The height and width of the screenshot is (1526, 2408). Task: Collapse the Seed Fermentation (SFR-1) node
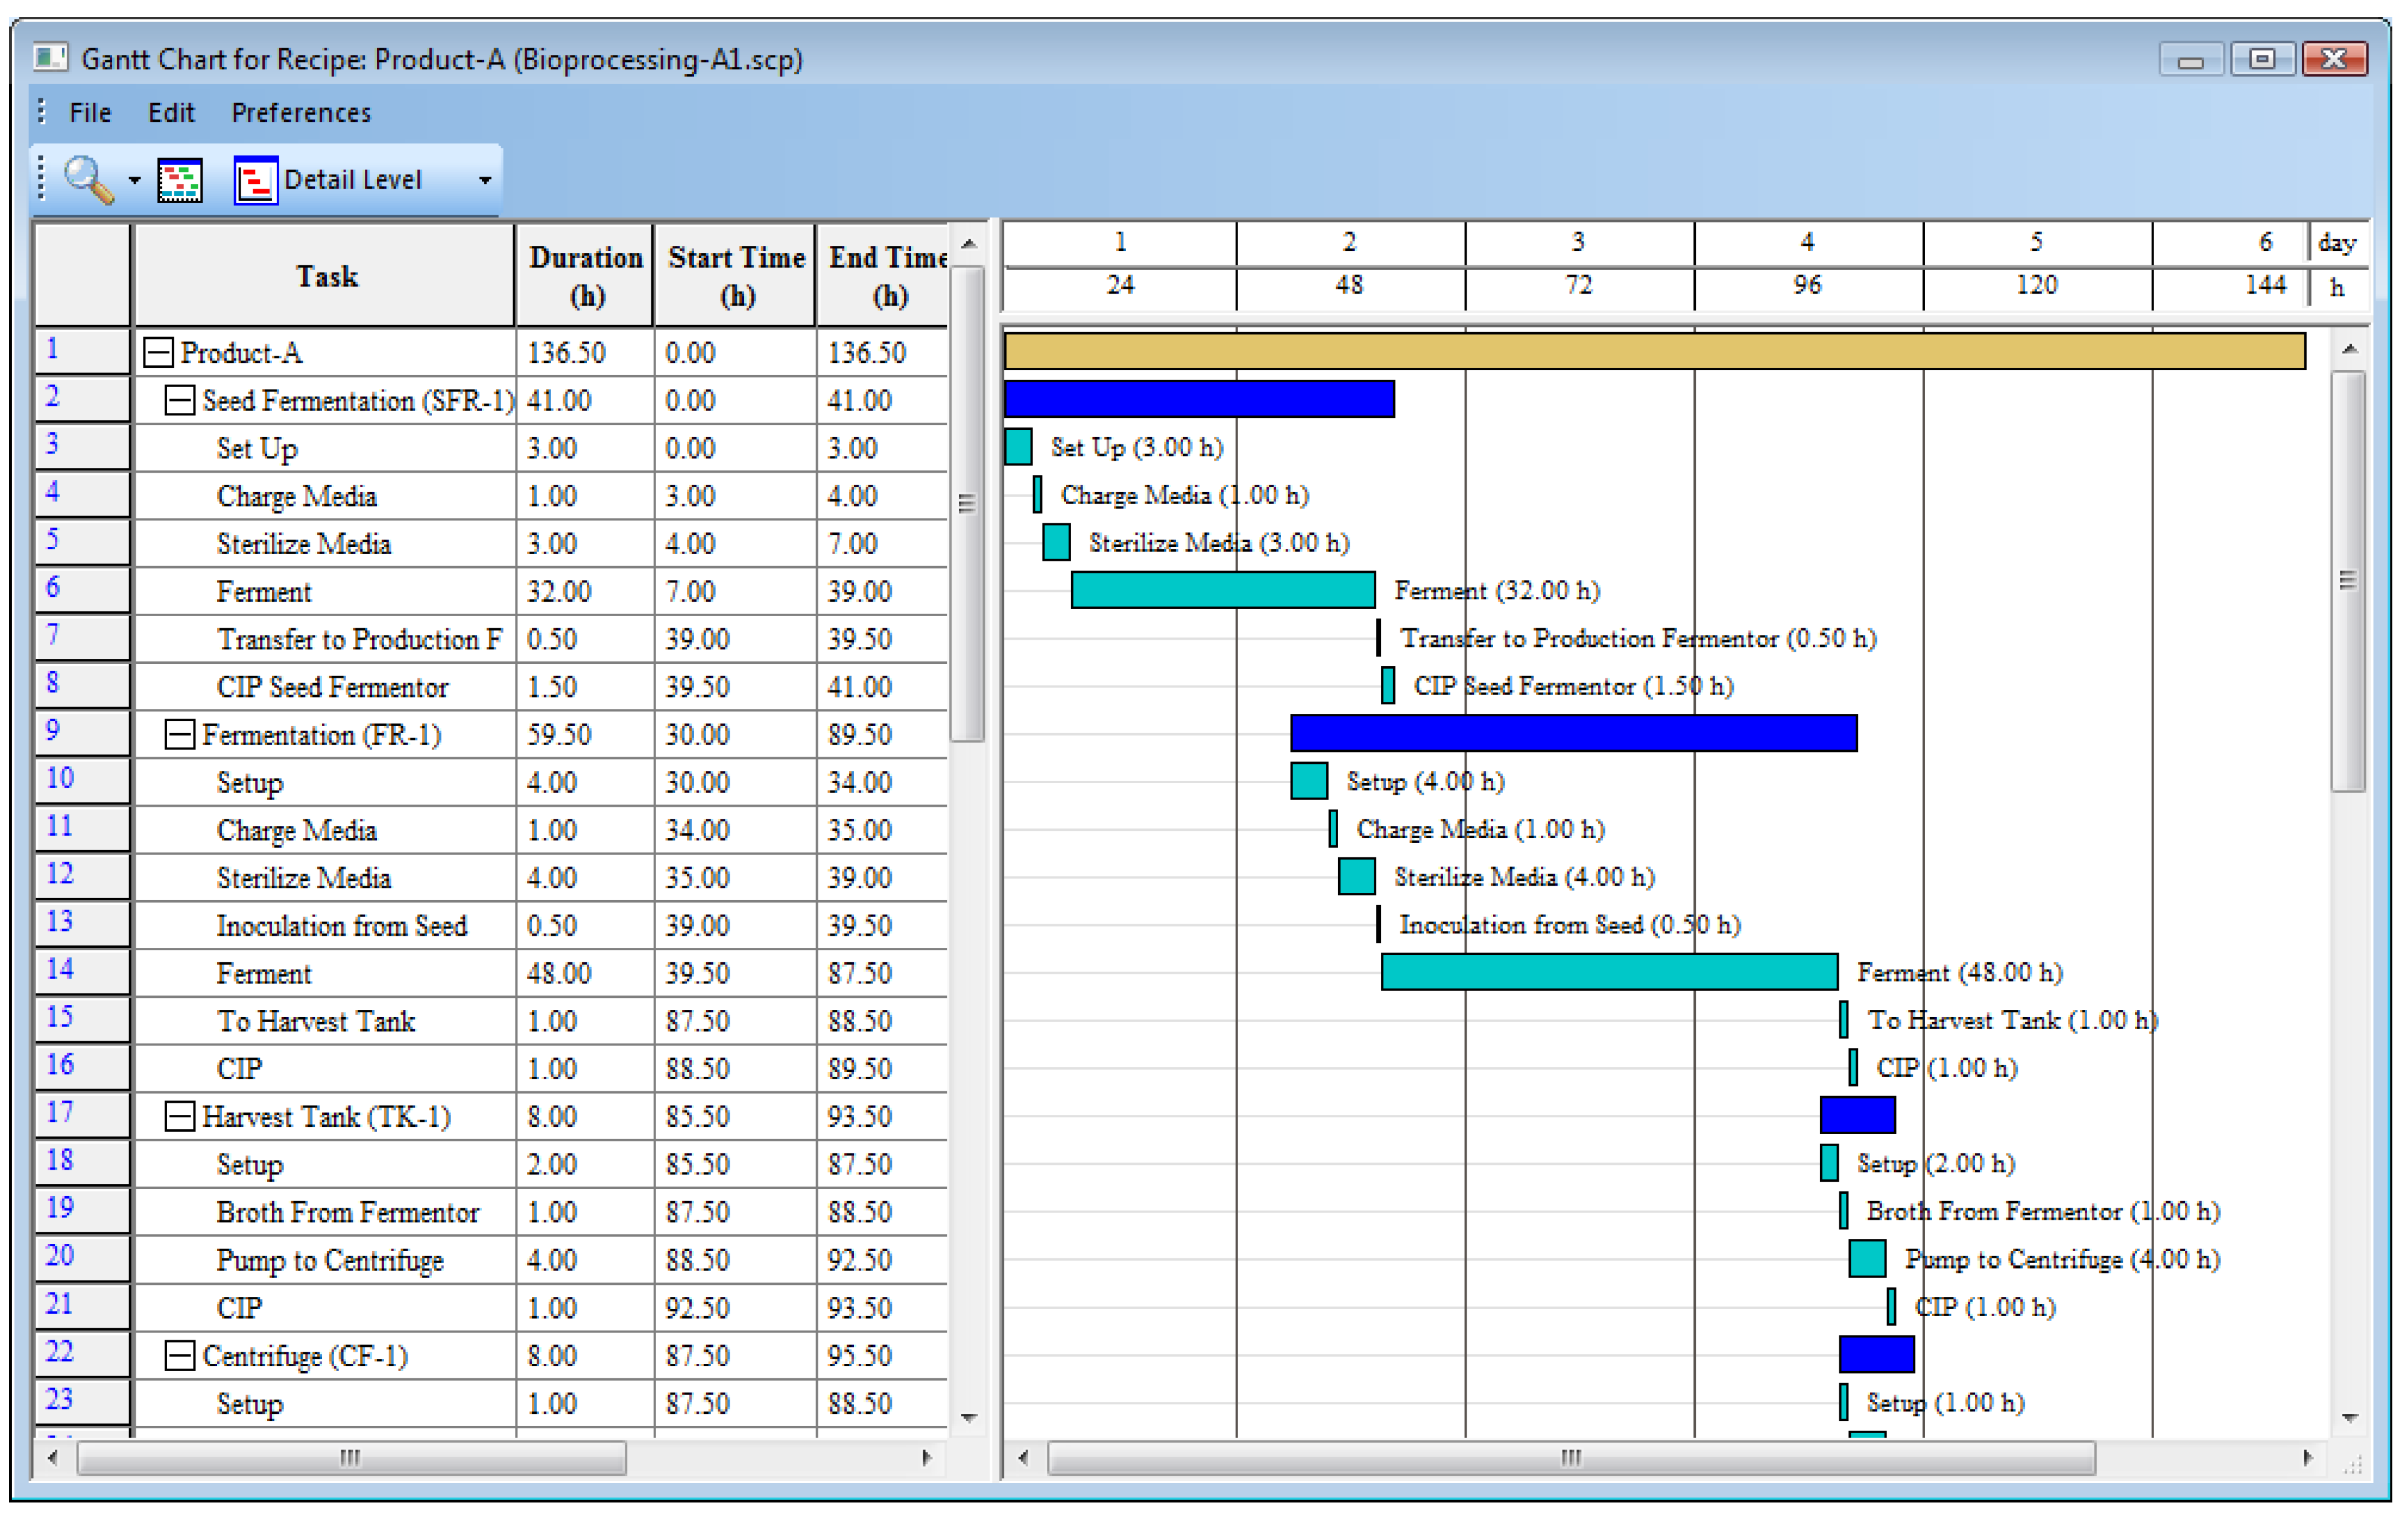pyautogui.click(x=180, y=400)
